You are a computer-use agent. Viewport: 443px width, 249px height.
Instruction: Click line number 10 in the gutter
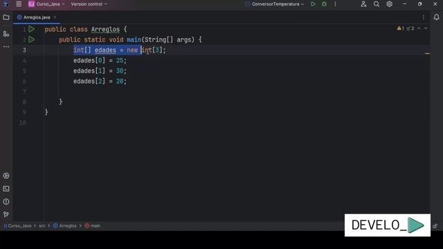coord(23,123)
